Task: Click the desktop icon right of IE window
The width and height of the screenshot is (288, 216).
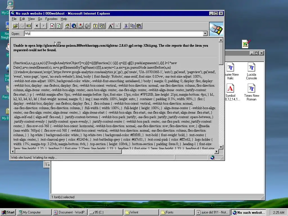Action: (x=246, y=44)
